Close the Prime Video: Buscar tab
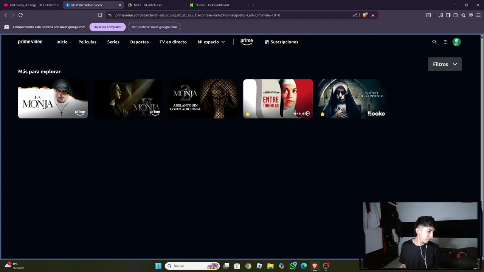This screenshot has height=272, width=484. [119, 5]
